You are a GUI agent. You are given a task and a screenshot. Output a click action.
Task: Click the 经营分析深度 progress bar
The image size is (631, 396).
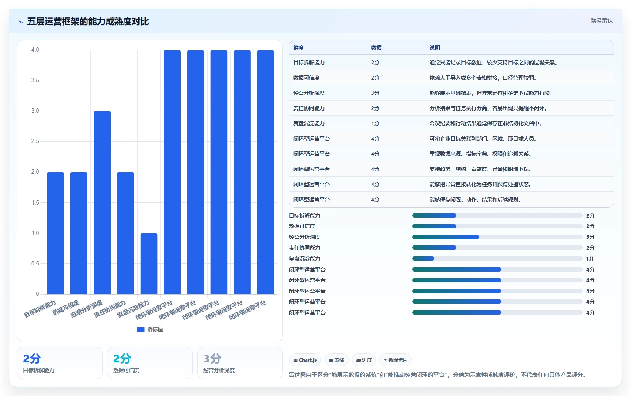click(497, 237)
